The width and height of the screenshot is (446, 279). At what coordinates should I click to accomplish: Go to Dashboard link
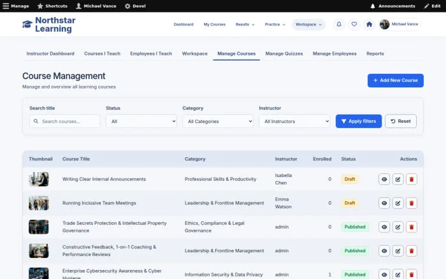pos(183,24)
